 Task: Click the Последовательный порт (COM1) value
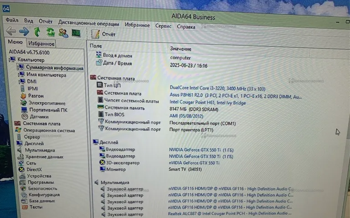[x=202, y=123]
